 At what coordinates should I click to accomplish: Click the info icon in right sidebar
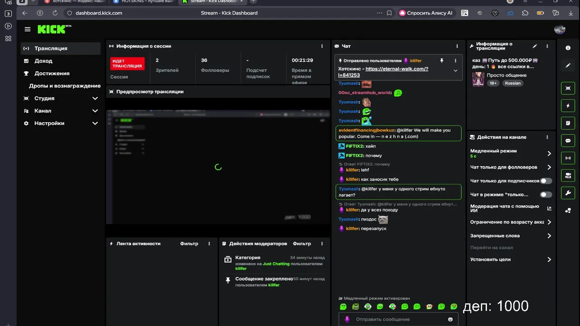(568, 48)
